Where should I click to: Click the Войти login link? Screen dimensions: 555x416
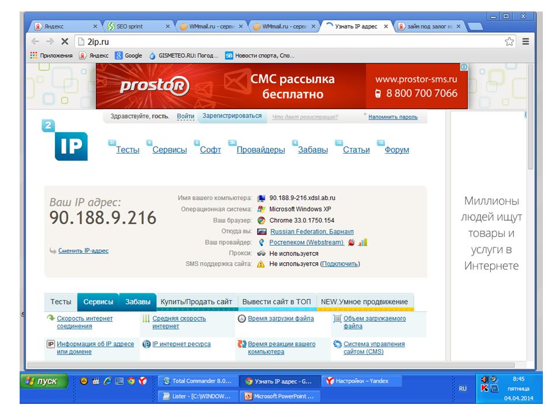point(186,116)
